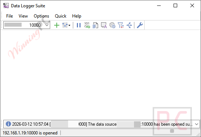201x137 pixels.
Task: Close the Data Logger Suite window
Action: (x=192, y=5)
